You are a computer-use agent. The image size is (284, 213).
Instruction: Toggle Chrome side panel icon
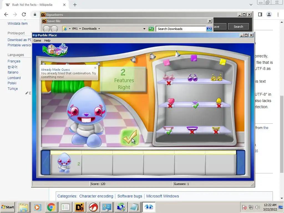coord(260,14)
